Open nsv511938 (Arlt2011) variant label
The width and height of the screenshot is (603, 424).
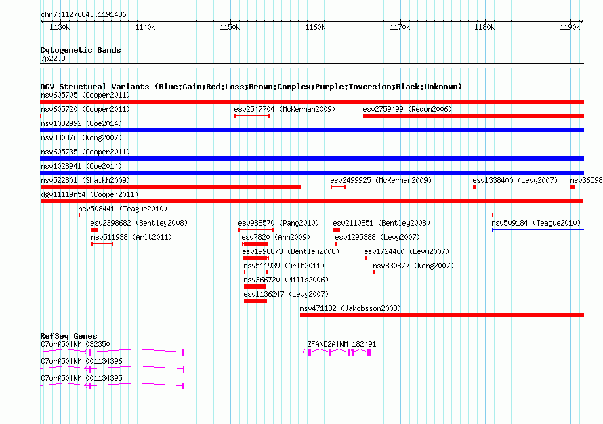[131, 237]
